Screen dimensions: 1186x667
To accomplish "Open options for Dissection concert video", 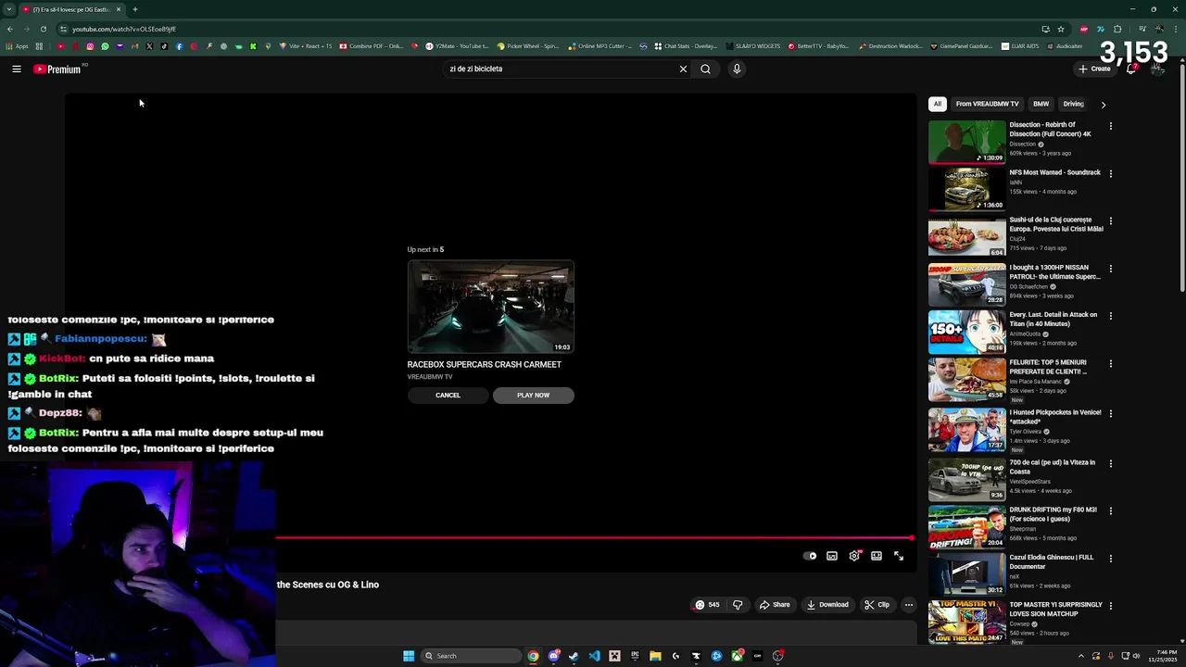I will tap(1111, 126).
